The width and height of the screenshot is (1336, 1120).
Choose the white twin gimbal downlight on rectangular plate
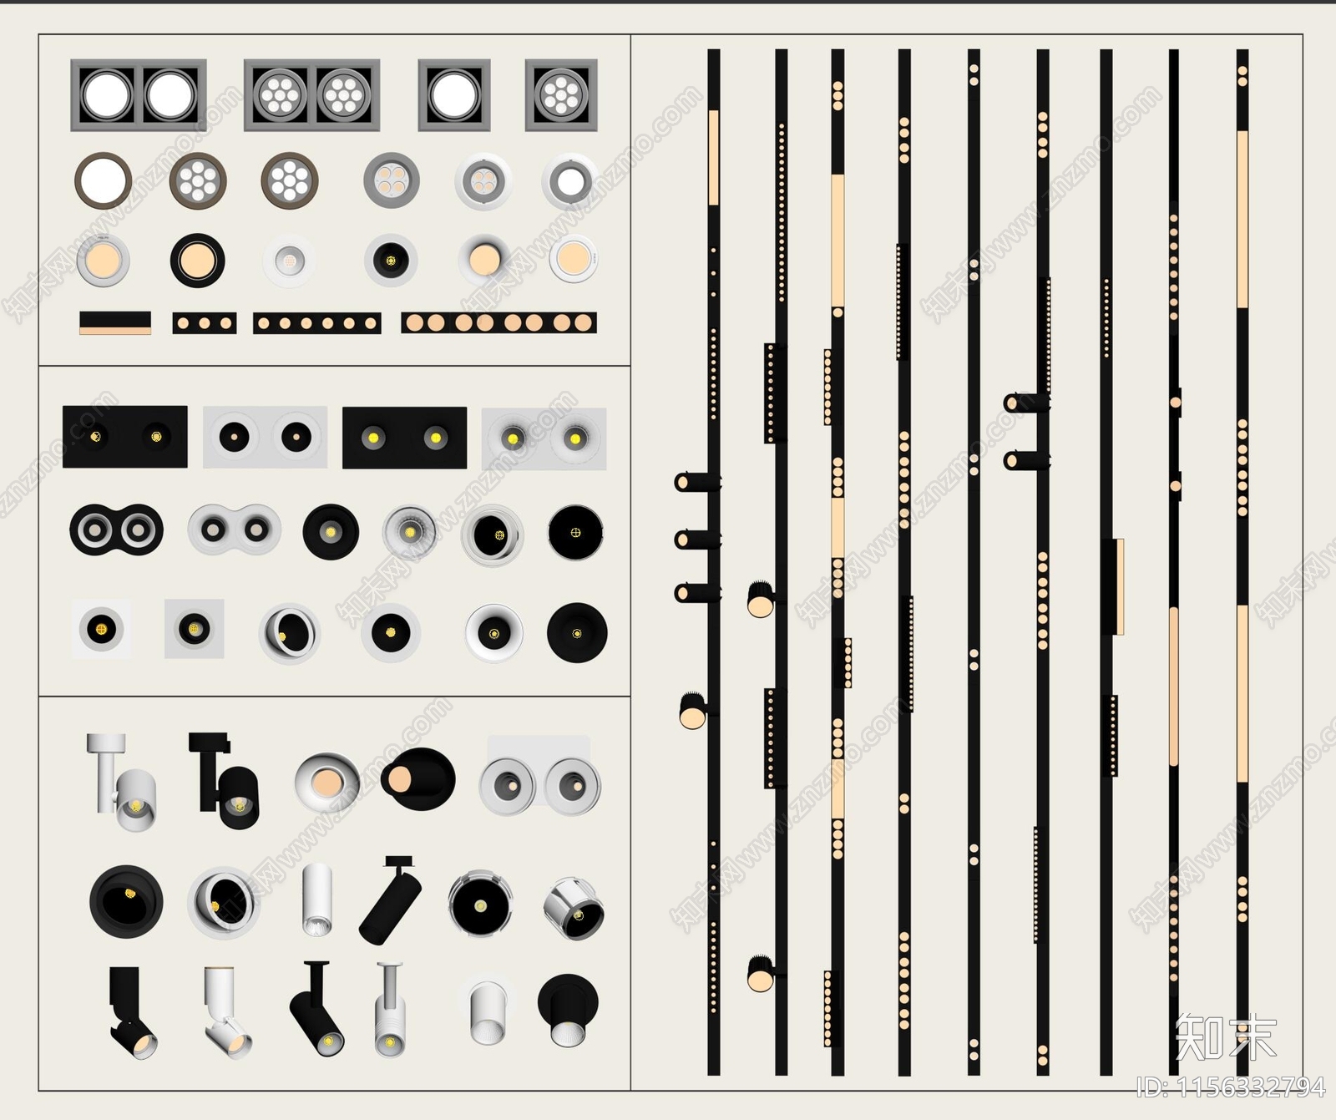point(539,777)
